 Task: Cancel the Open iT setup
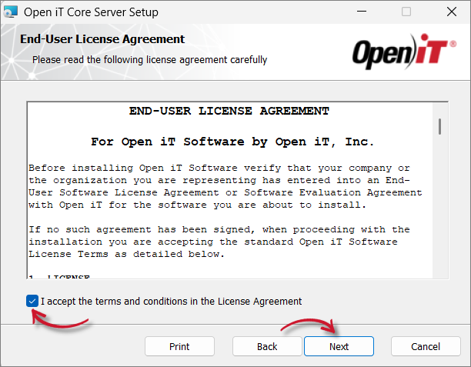426,346
